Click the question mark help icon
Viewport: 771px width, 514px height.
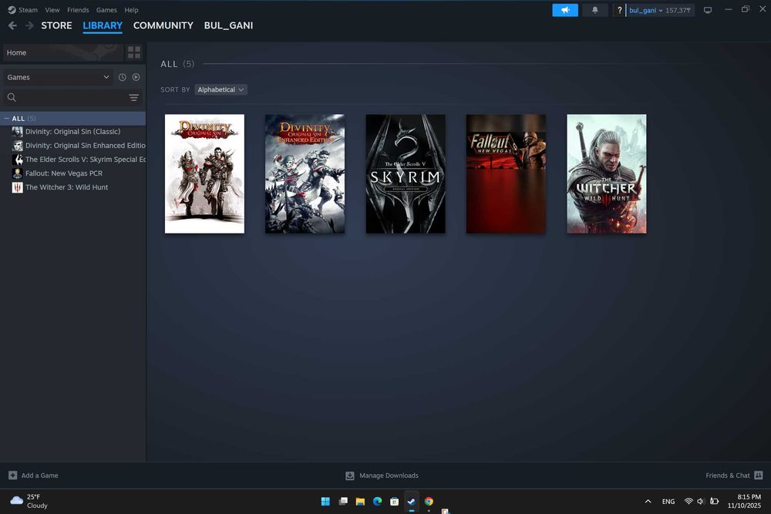(x=619, y=10)
